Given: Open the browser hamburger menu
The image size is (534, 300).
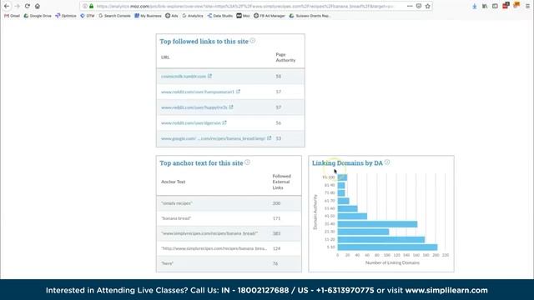Looking at the screenshot, I should tap(527, 6).
